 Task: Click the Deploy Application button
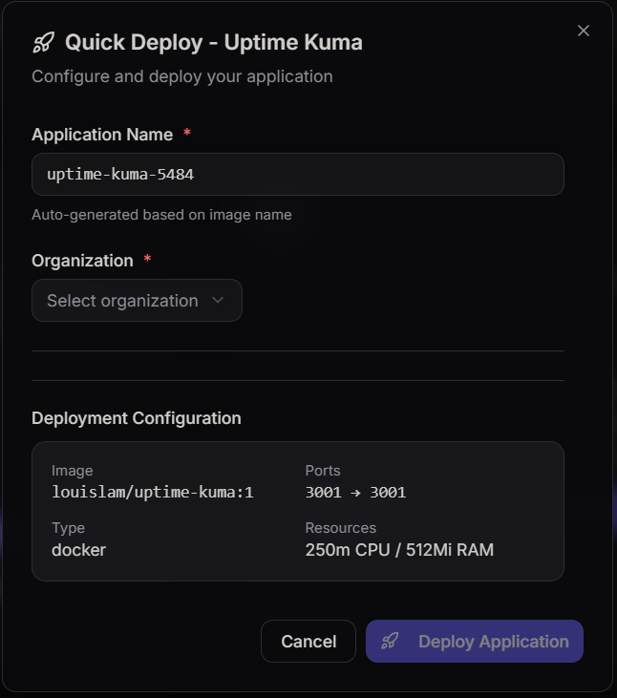tap(475, 641)
